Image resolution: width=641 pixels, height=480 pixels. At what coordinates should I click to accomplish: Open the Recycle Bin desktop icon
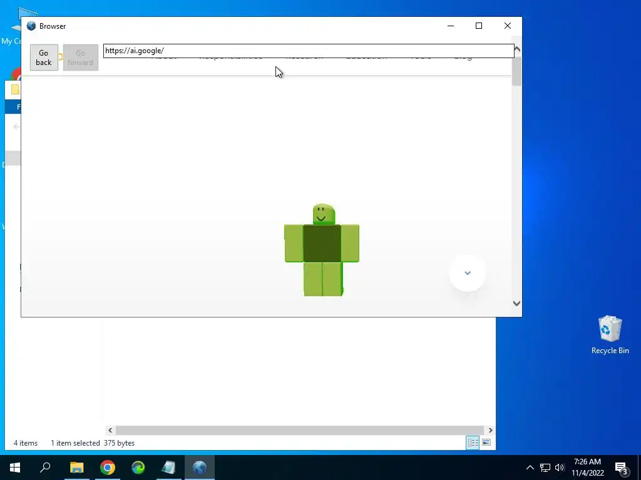610,335
